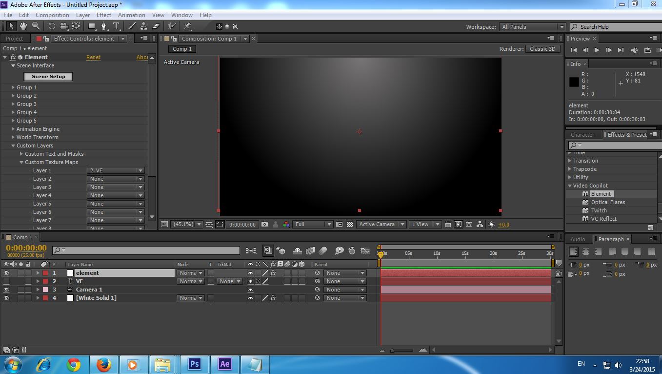Reset the Element effect
Image resolution: width=662 pixels, height=374 pixels.
tap(93, 57)
